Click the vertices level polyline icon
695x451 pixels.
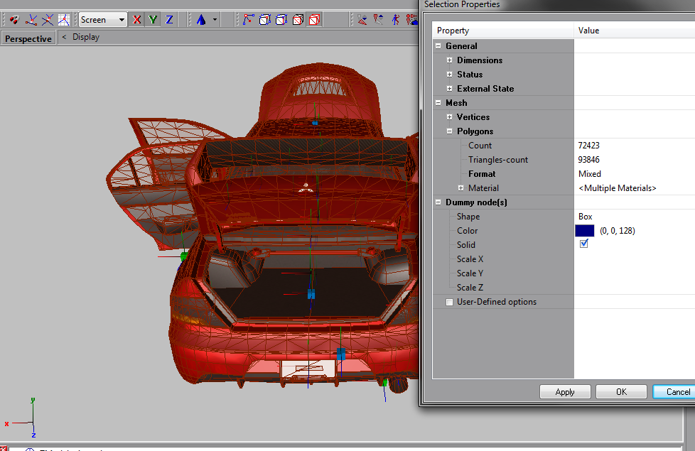[x=248, y=20]
